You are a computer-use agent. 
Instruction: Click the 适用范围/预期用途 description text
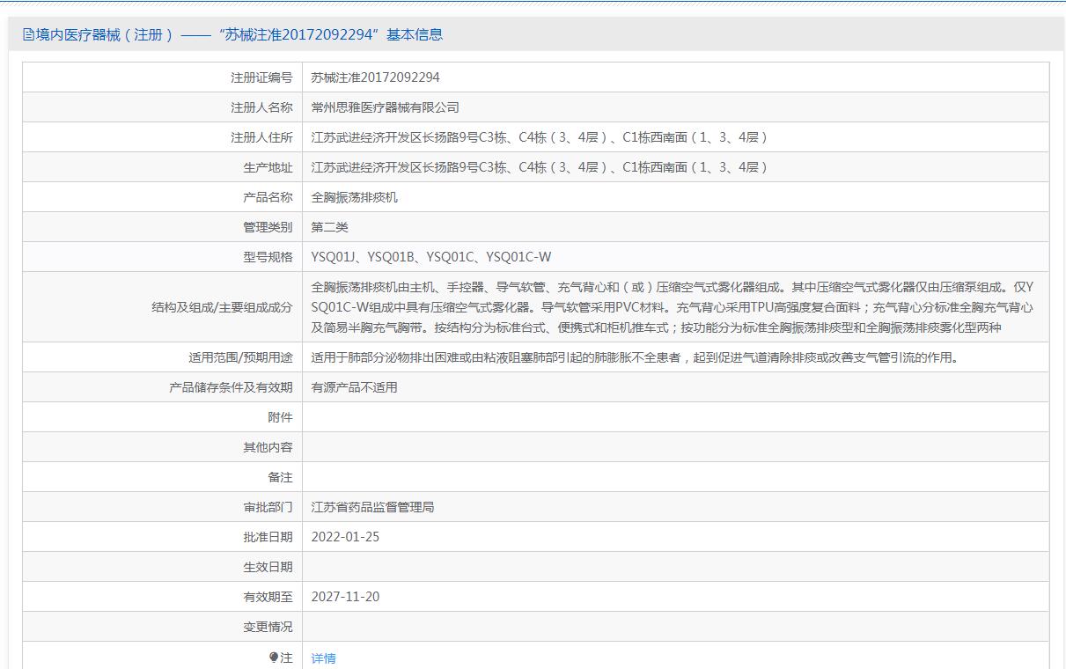click(636, 357)
